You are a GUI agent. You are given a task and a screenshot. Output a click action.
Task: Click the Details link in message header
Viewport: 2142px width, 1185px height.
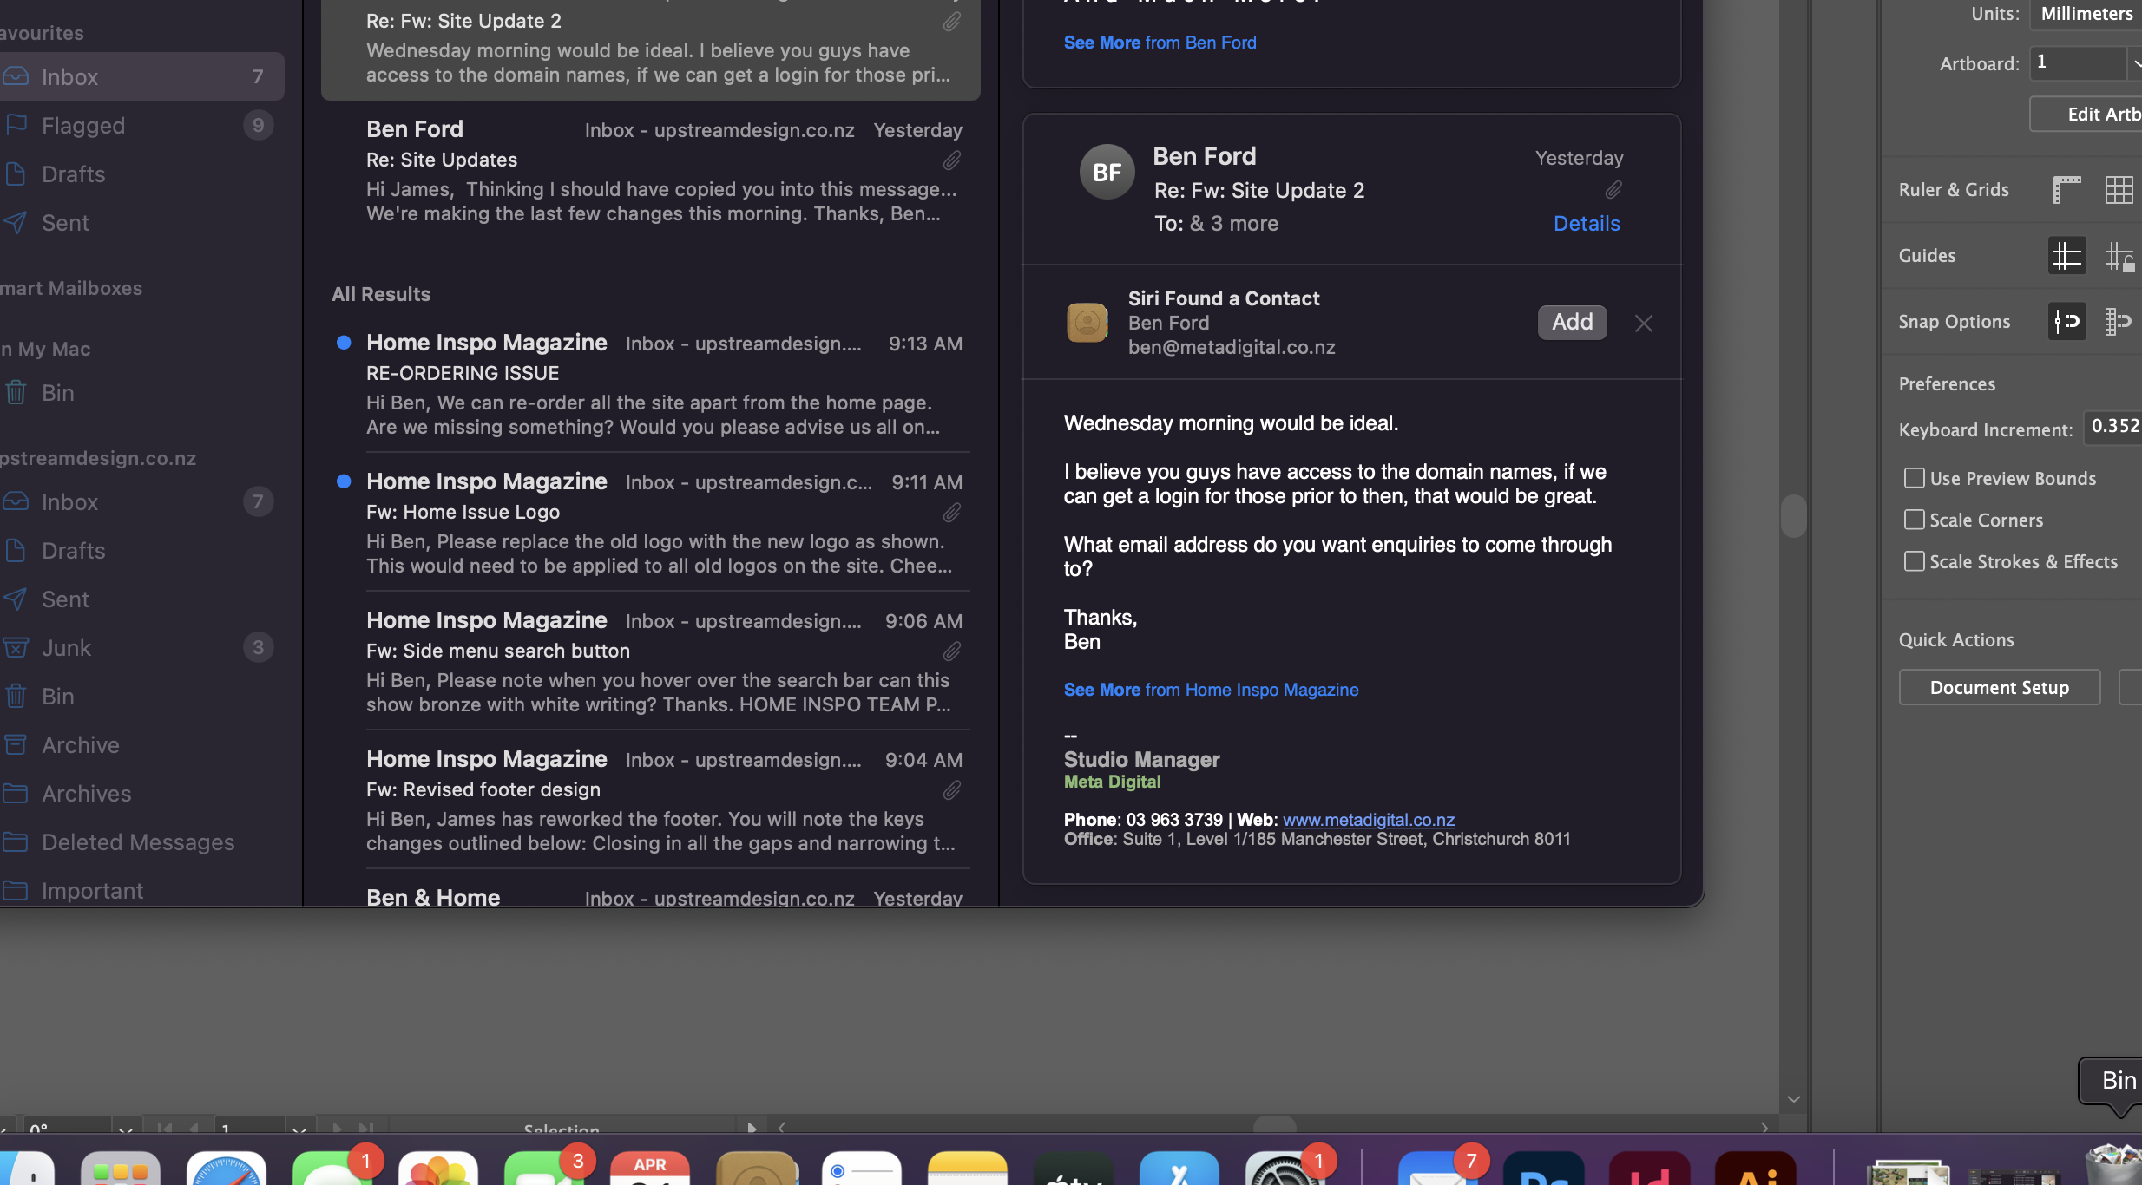point(1586,224)
